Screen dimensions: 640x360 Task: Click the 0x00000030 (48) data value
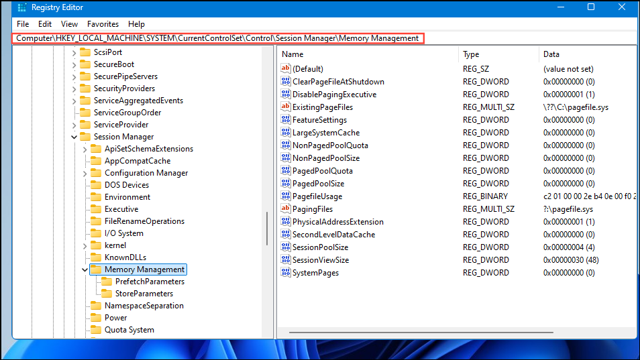[x=571, y=259]
